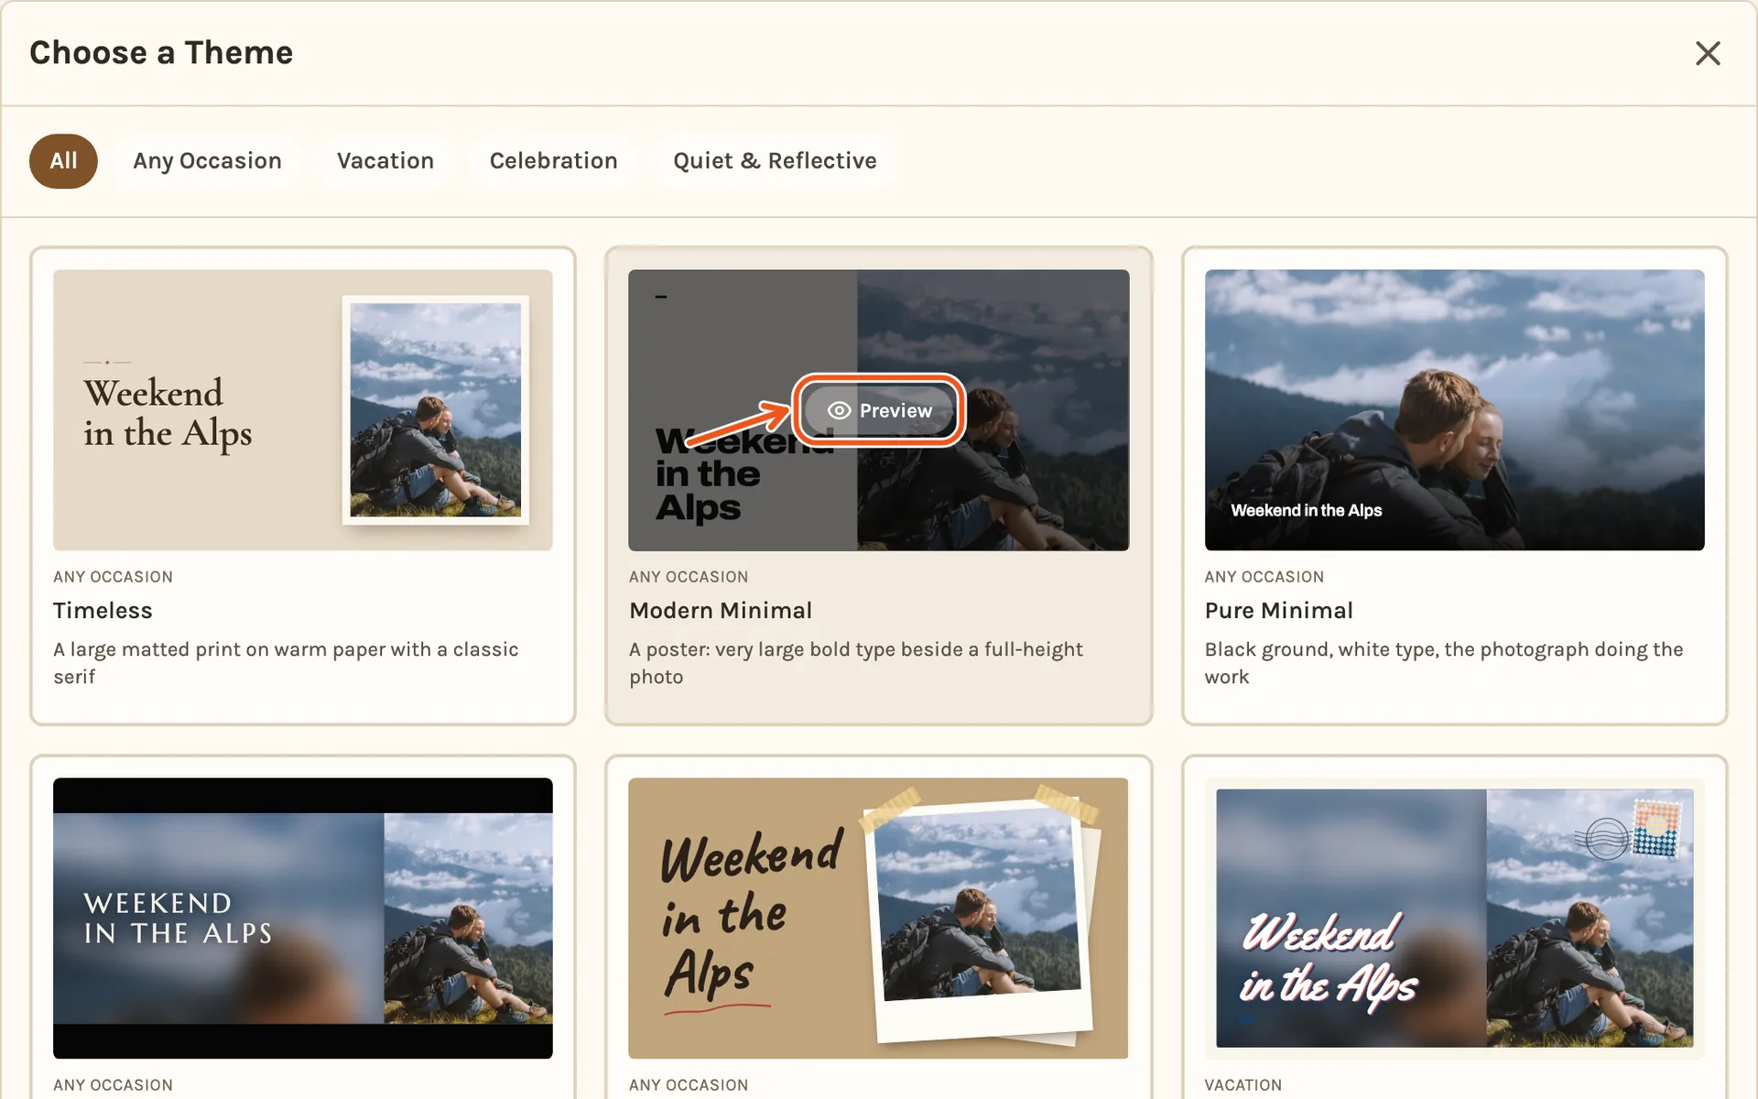This screenshot has height=1099, width=1758.
Task: Open the Quiet & Reflective category
Action: pos(775,161)
